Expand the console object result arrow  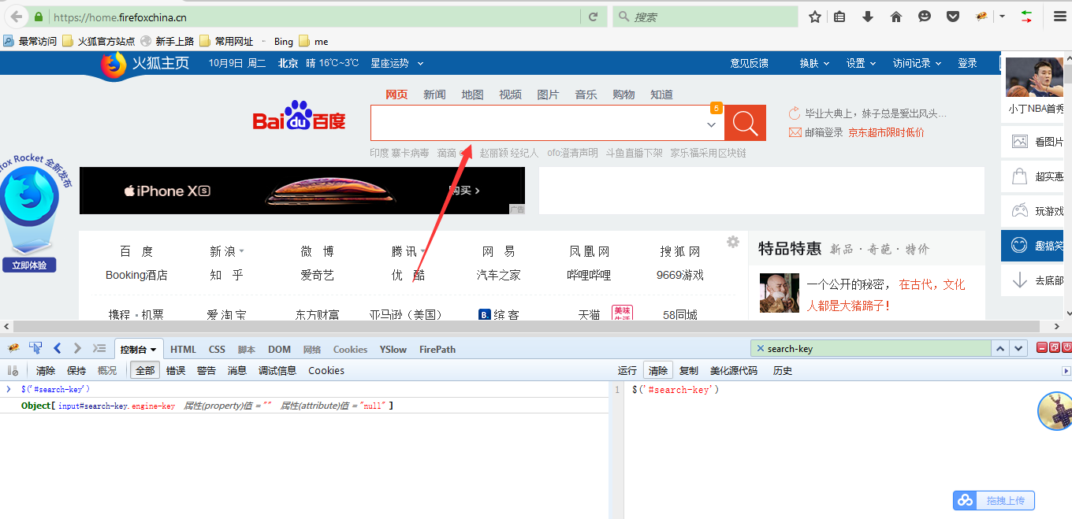pos(9,389)
